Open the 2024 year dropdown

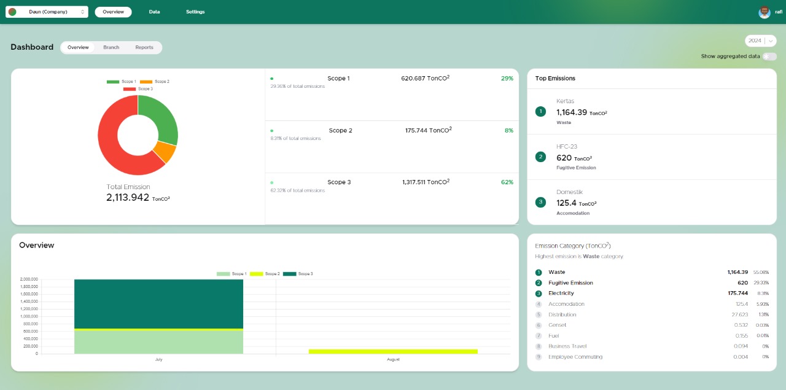pos(755,41)
